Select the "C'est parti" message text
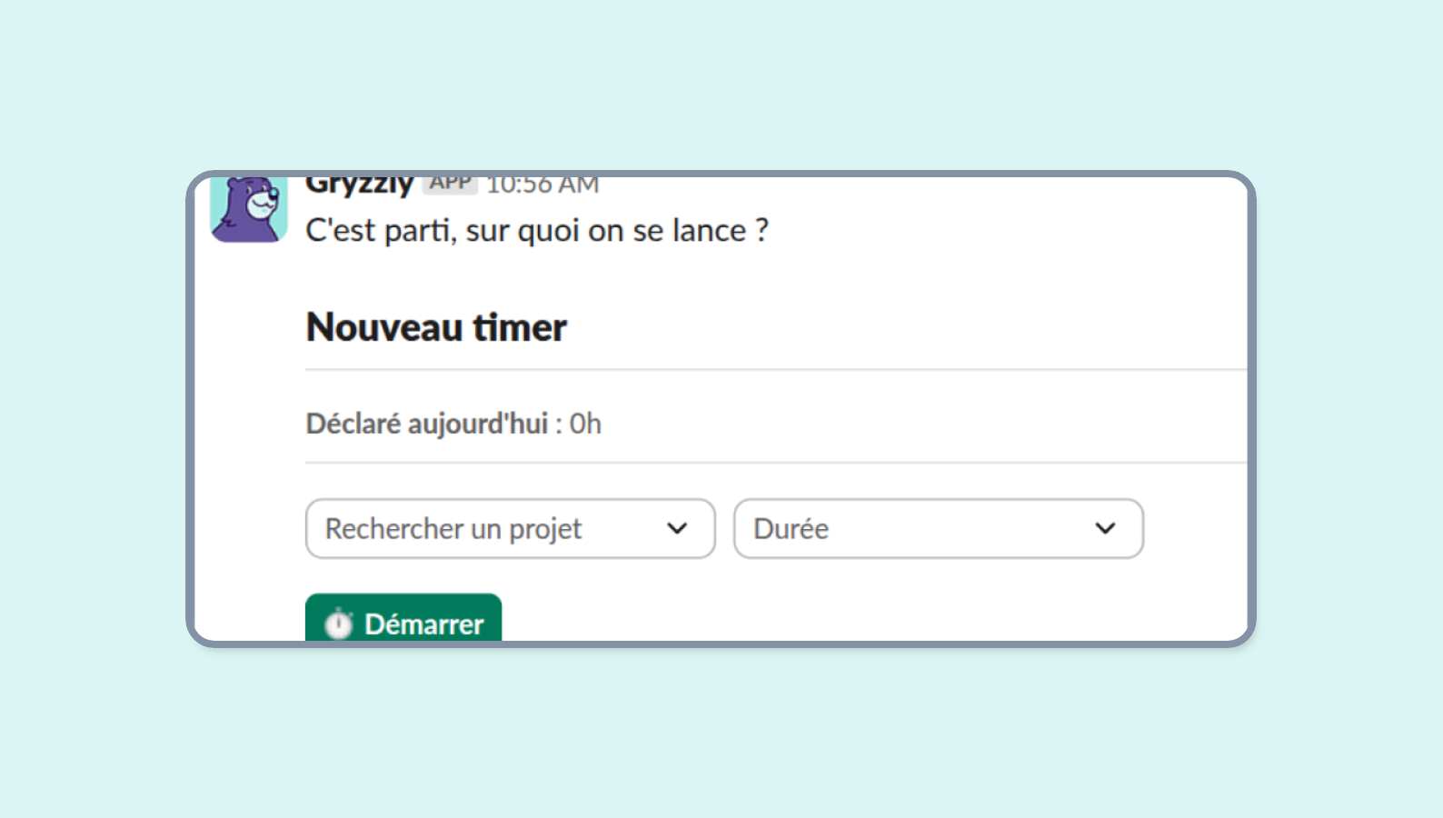1443x818 pixels. (x=537, y=231)
